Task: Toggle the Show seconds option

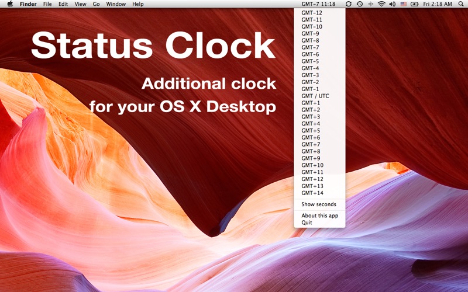Action: coord(319,204)
